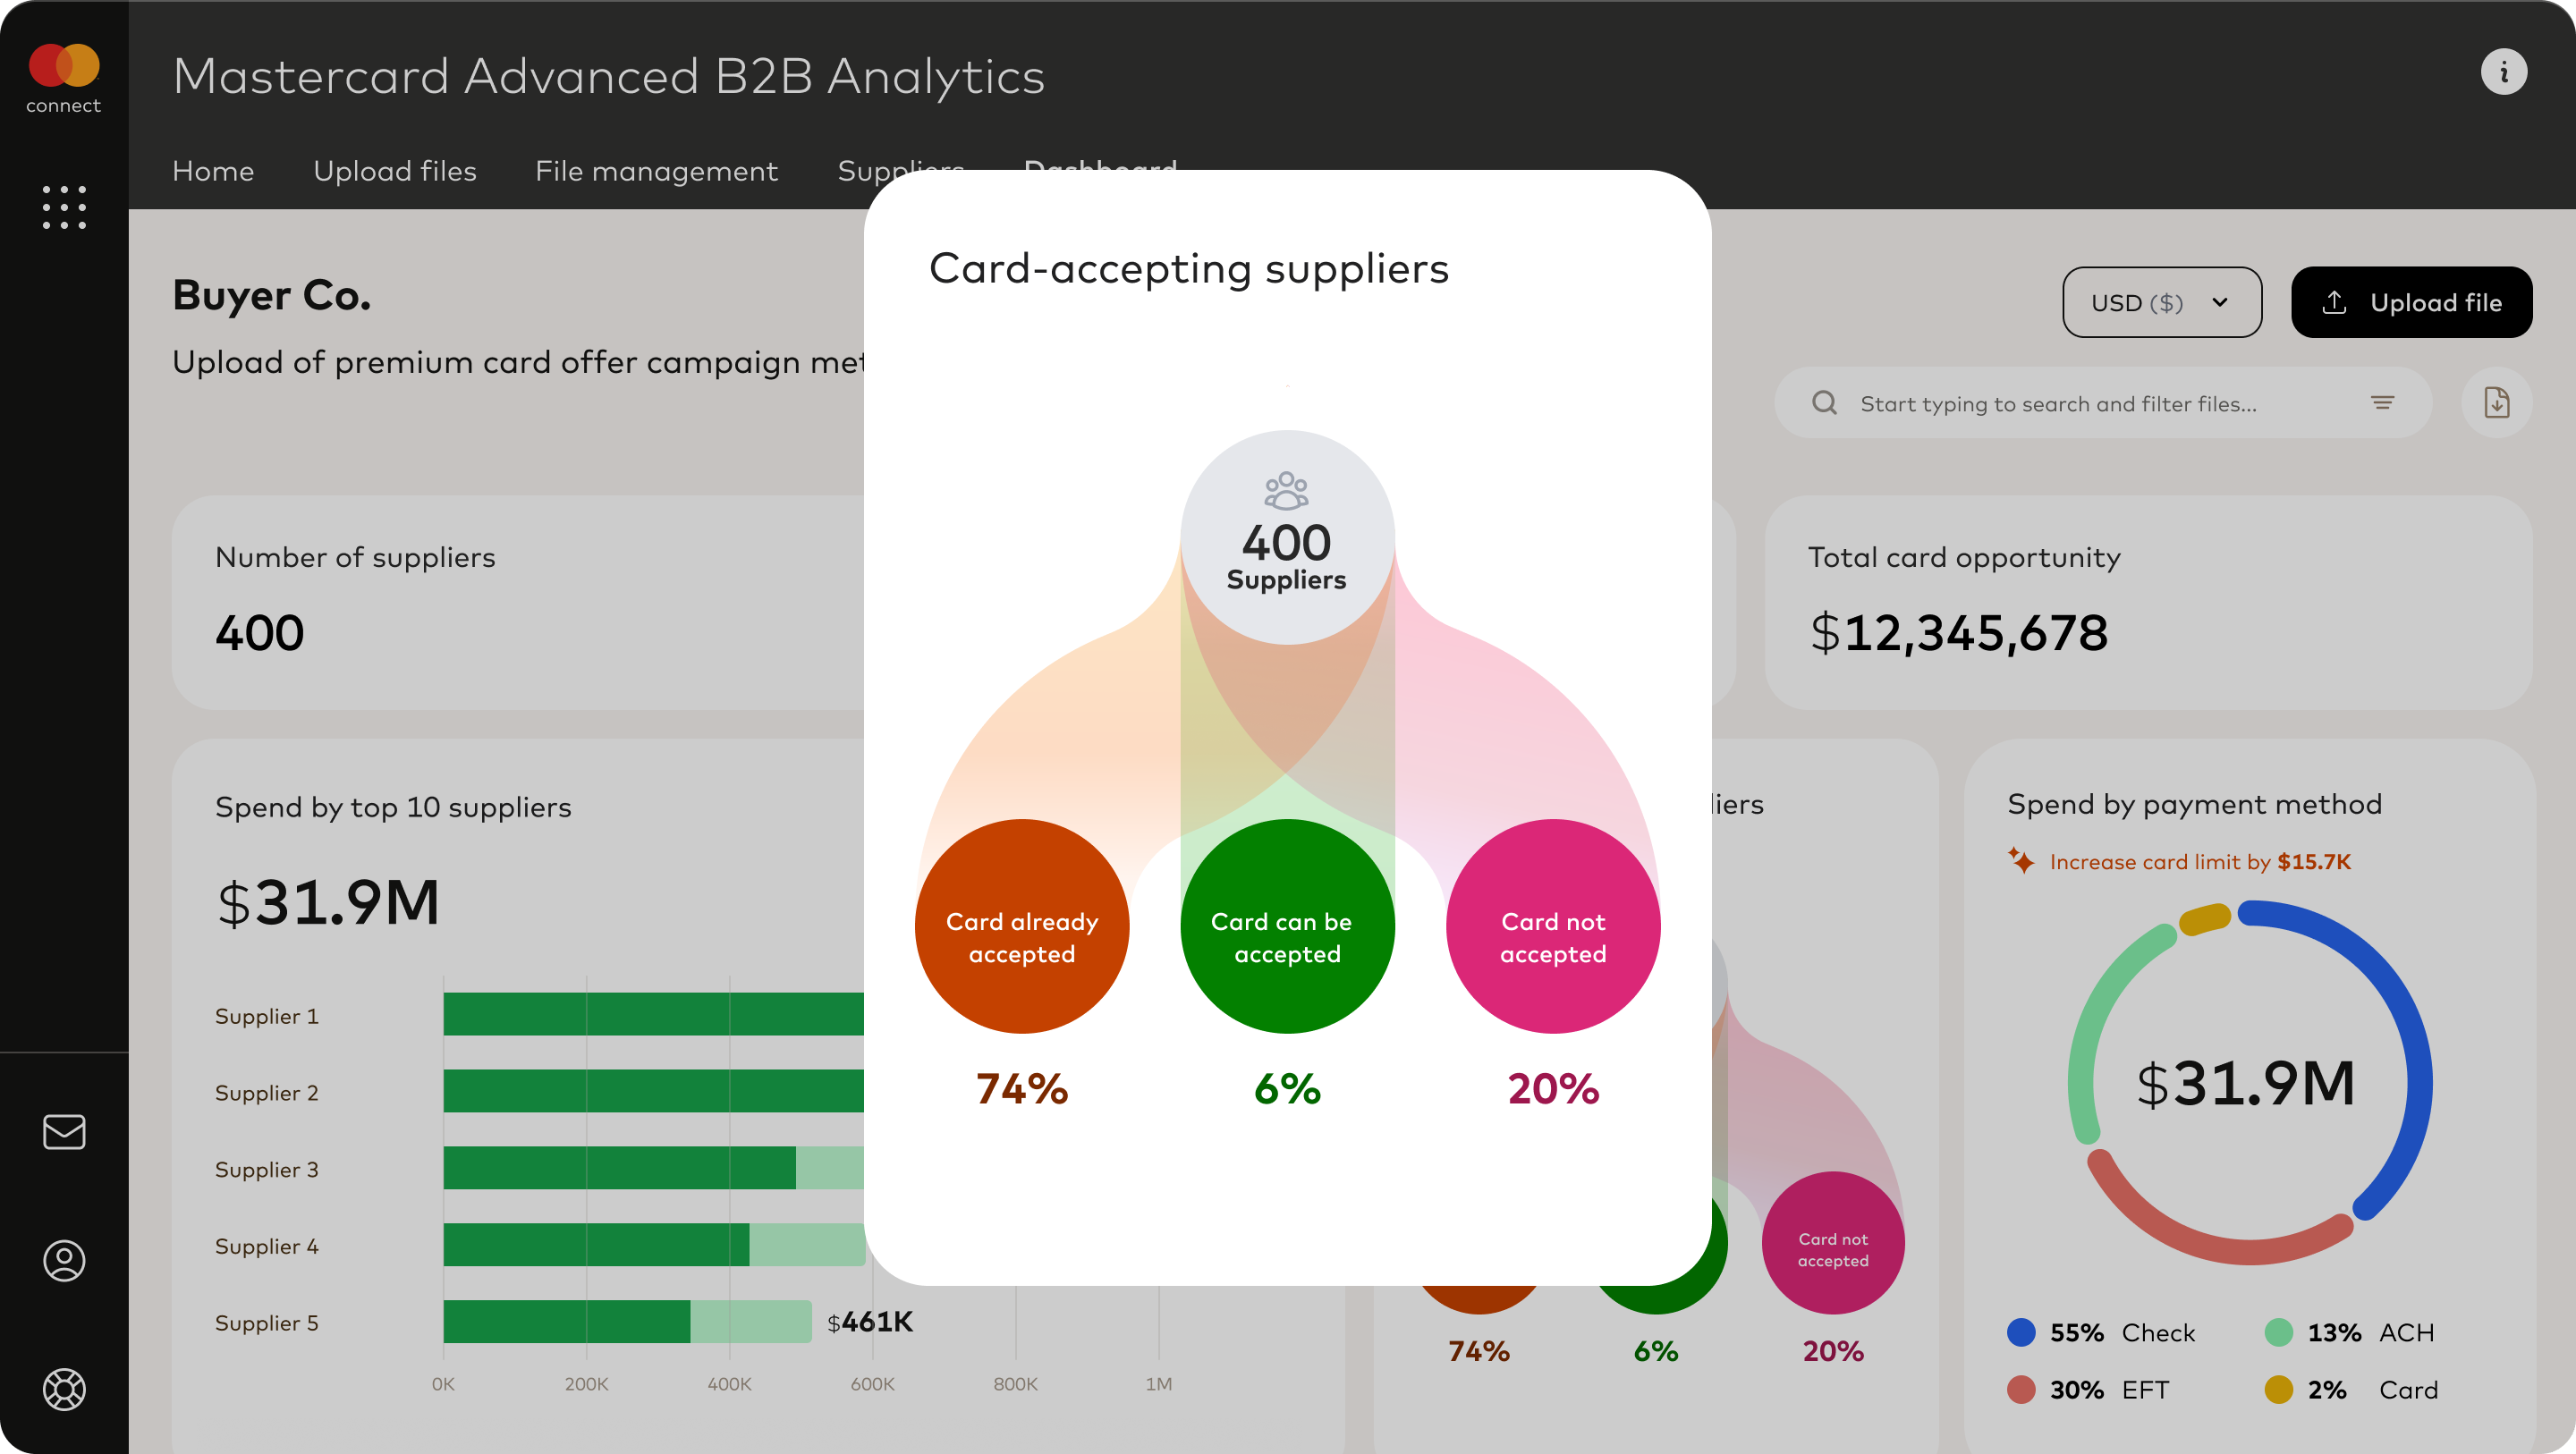Open the apps grid menu icon
Screen dimensions: 2576x1454
(64, 207)
